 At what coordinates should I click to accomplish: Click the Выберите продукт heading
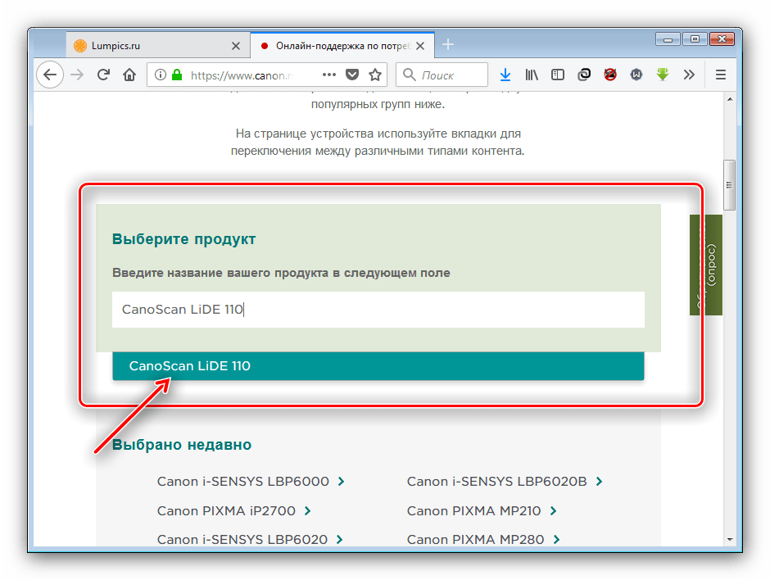[x=183, y=239]
